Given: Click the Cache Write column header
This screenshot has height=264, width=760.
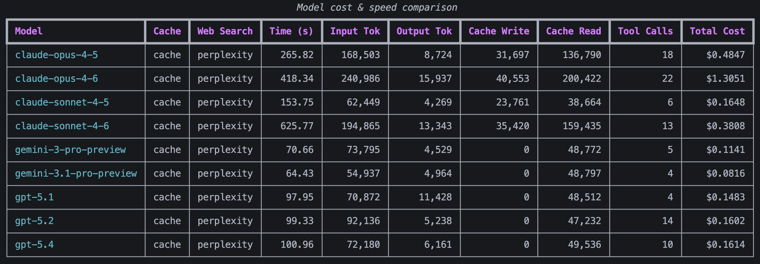Looking at the screenshot, I should click(499, 31).
